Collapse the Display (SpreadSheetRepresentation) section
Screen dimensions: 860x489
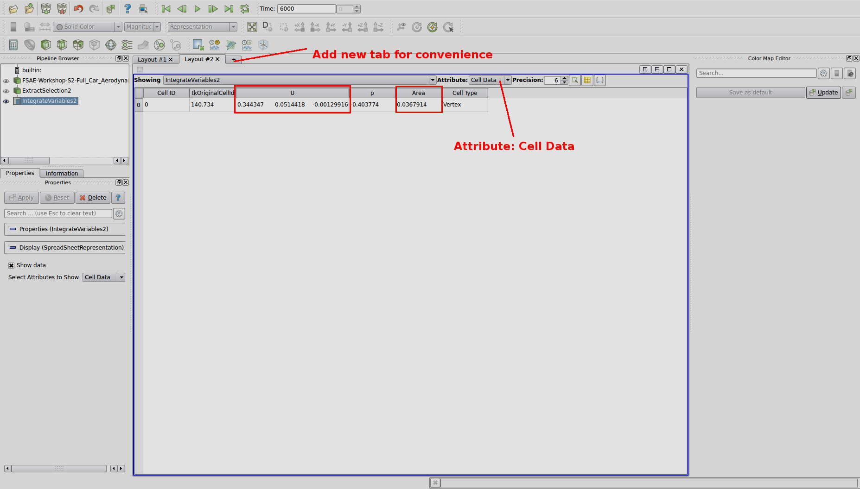pyautogui.click(x=64, y=248)
